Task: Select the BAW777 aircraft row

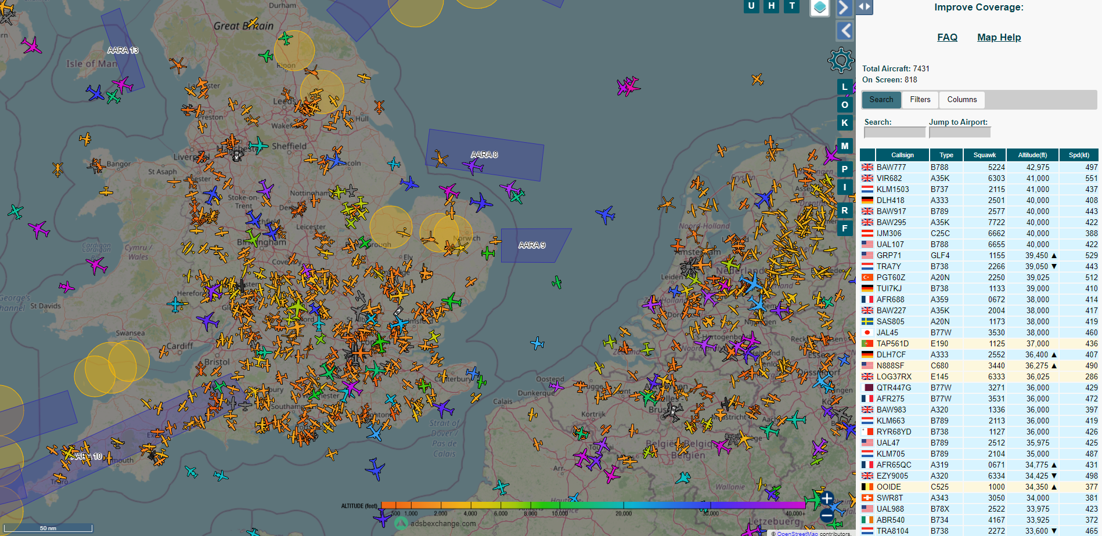Action: 979,167
